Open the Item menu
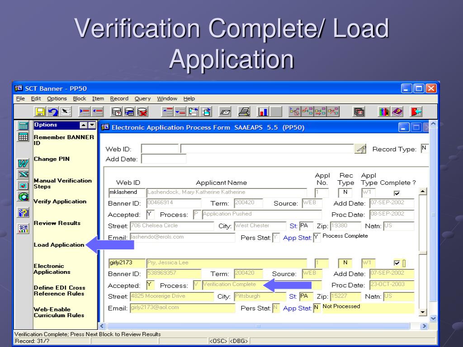 click(98, 98)
